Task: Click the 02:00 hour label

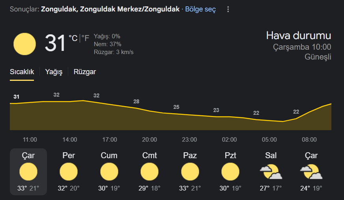Action: [229, 140]
